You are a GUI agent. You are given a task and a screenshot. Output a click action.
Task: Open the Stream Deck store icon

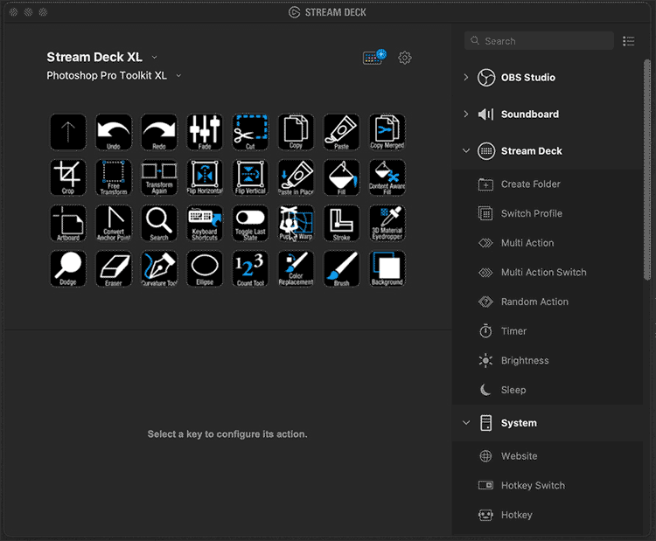(x=374, y=58)
